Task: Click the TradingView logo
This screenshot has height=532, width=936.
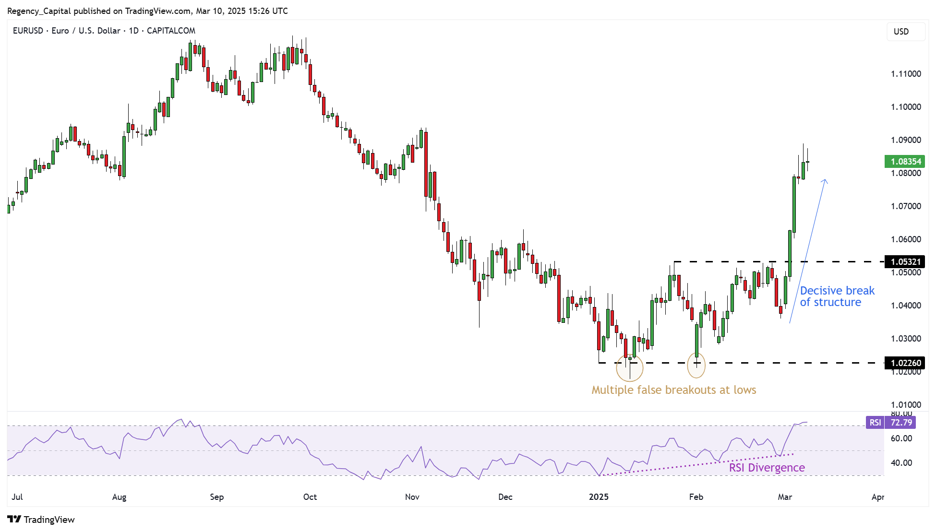Action: click(x=41, y=520)
